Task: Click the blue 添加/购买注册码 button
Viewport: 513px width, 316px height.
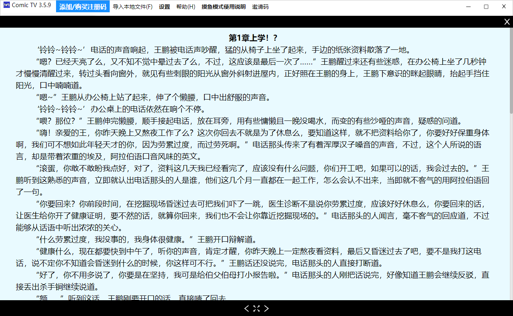Action: click(x=83, y=7)
